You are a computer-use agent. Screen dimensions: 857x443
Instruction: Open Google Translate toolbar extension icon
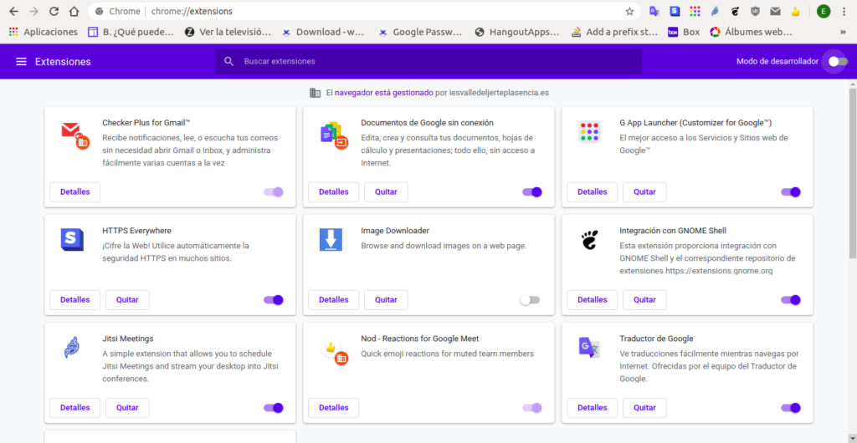654,11
